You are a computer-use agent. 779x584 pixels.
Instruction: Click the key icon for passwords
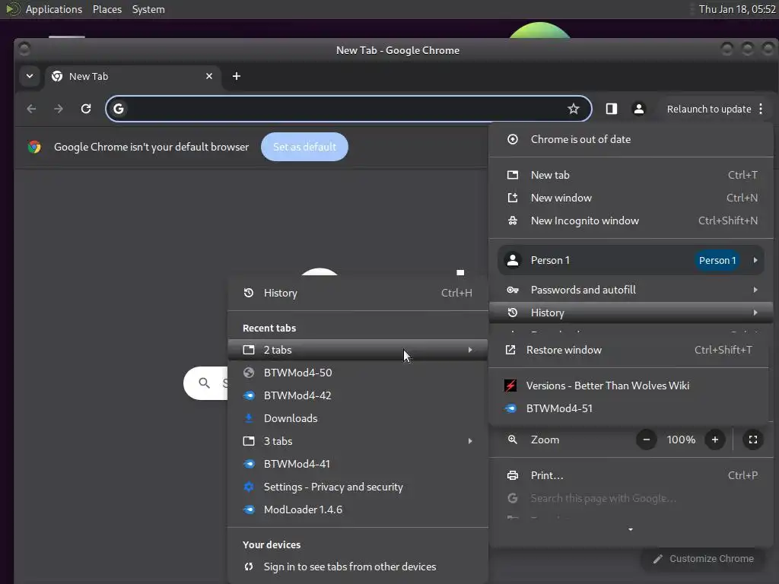[512, 290]
